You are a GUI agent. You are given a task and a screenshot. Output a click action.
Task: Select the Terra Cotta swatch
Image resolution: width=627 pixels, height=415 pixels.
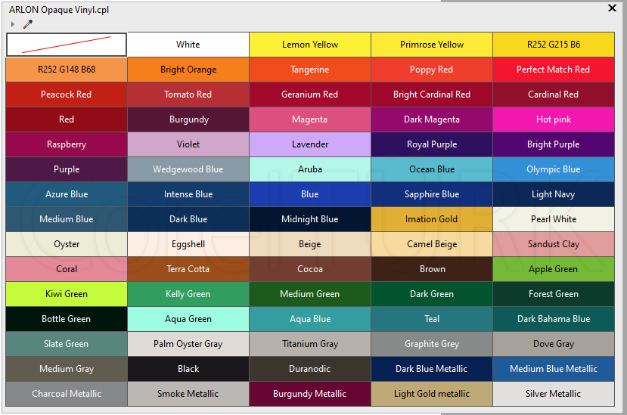pyautogui.click(x=188, y=269)
